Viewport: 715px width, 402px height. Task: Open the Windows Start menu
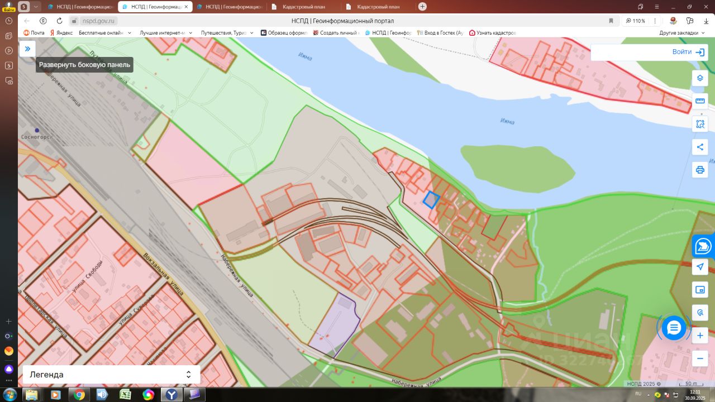(x=9, y=394)
